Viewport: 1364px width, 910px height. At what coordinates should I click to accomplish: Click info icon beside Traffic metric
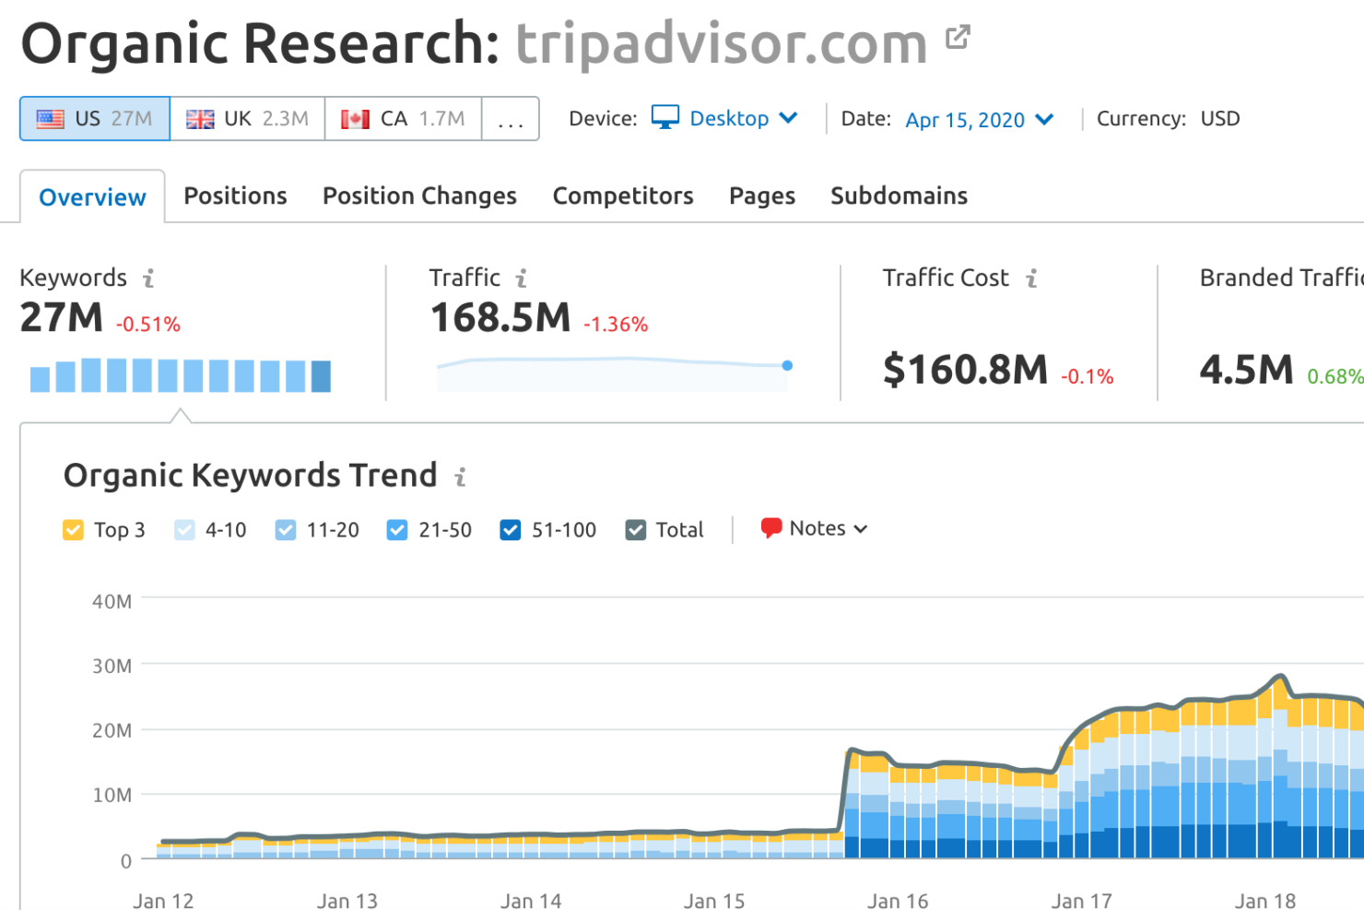pyautogui.click(x=522, y=278)
